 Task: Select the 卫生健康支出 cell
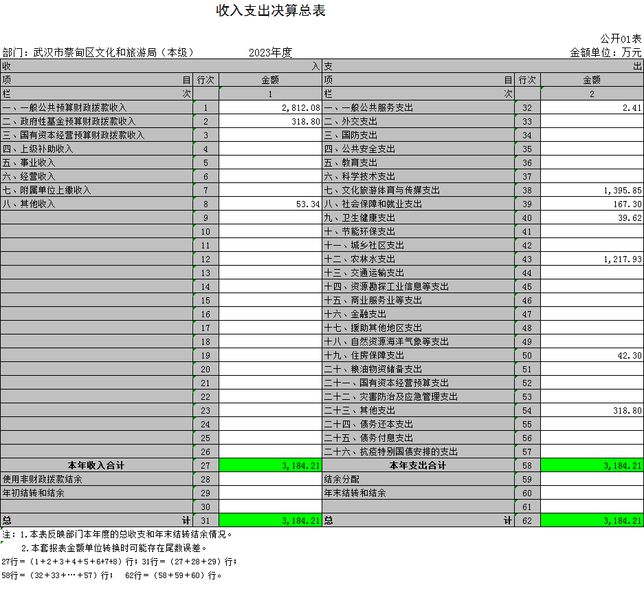pyautogui.click(x=419, y=217)
